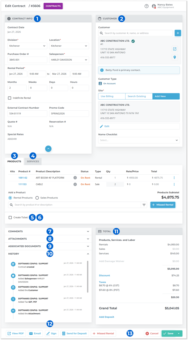This screenshot has width=188, height=340.
Task: Enable the Indefinite Rental checkbox
Action: pyautogui.click(x=10, y=98)
